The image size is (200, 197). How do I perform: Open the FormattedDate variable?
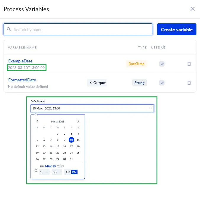22,80
